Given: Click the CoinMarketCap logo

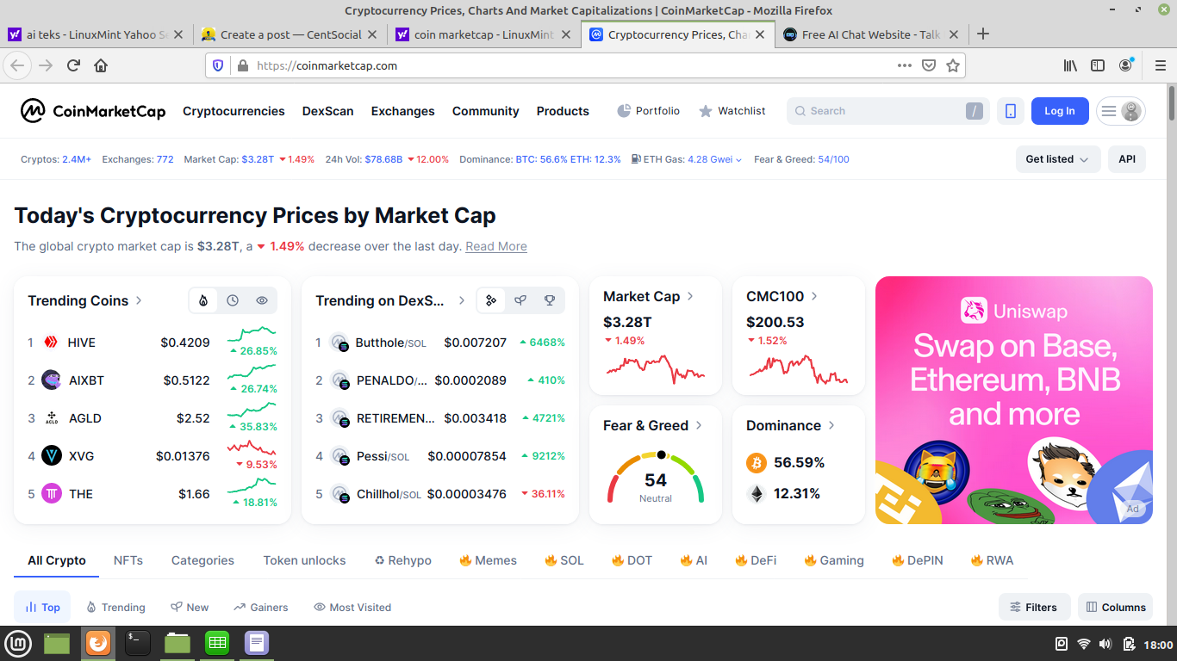Looking at the screenshot, I should point(93,111).
